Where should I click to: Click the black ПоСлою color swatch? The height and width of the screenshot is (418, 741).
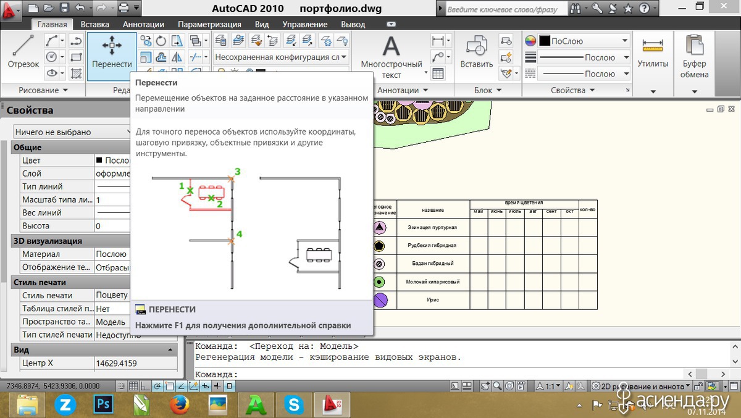click(545, 41)
